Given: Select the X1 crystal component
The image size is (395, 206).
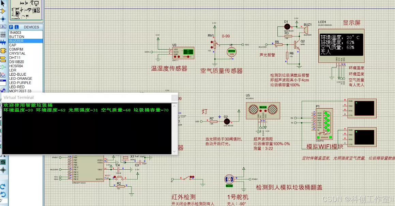Looking at the screenshot, I should 125,158.
